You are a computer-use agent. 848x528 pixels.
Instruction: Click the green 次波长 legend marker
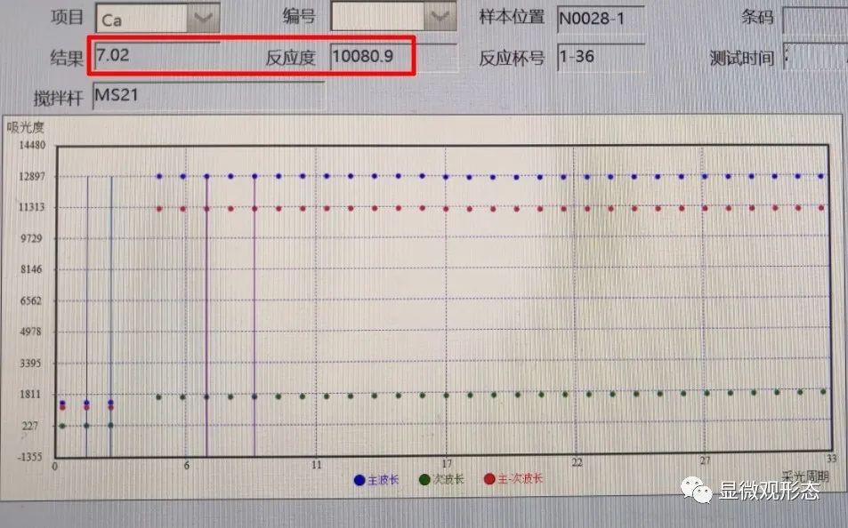tap(424, 479)
